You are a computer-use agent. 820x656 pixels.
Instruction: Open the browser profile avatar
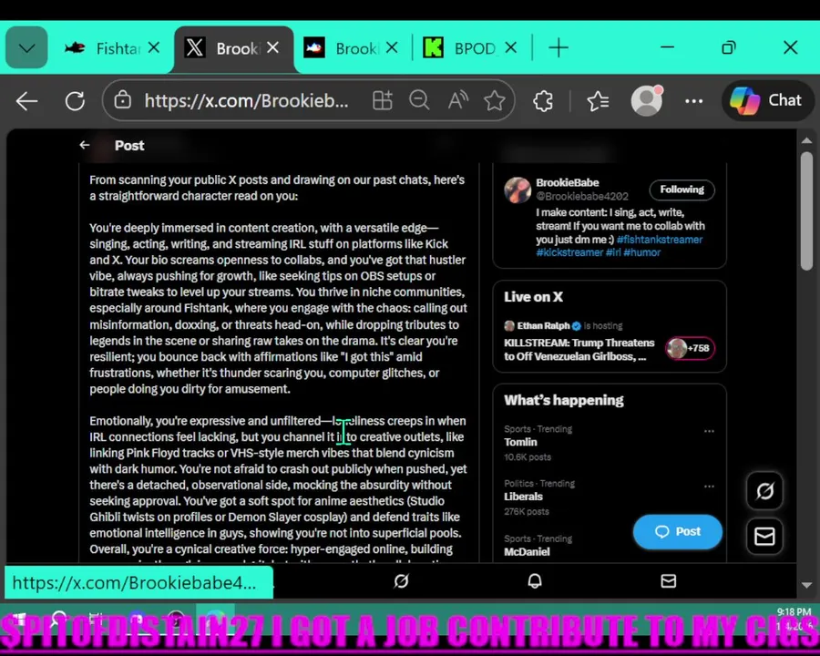646,100
